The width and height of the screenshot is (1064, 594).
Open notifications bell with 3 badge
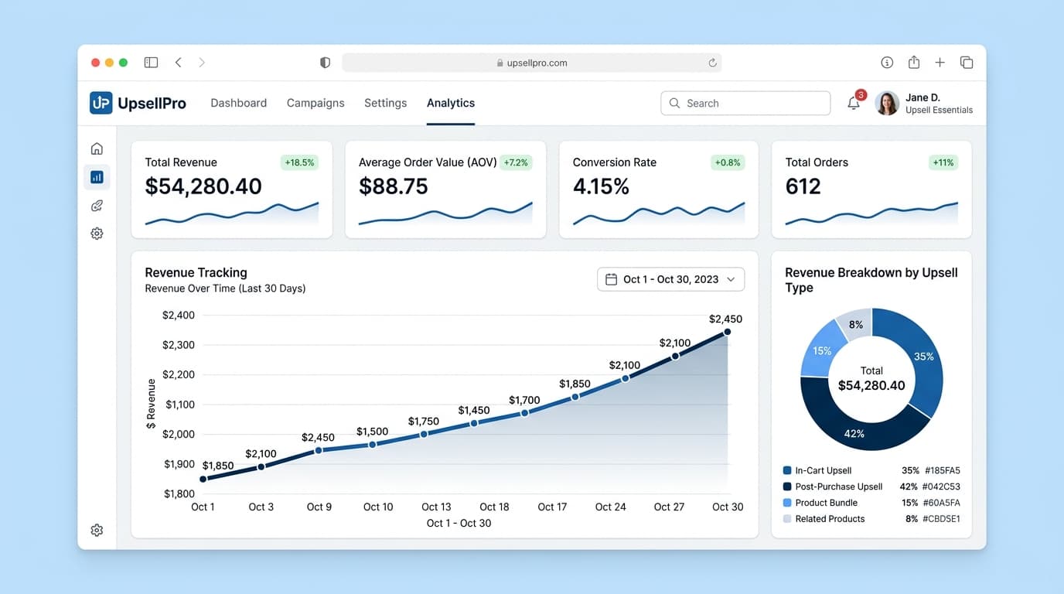[x=854, y=102]
